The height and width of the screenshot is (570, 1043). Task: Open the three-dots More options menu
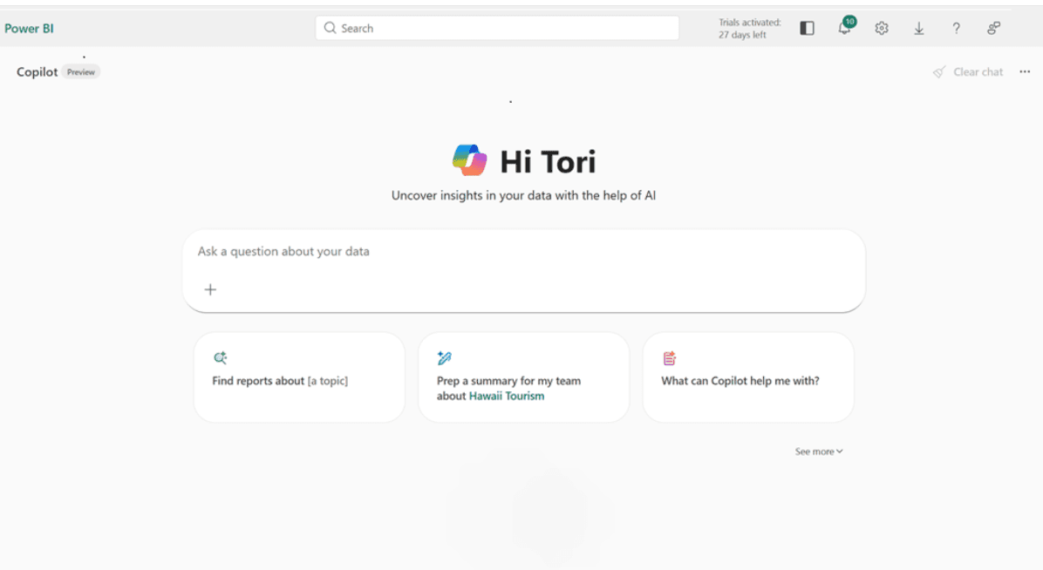point(1025,71)
